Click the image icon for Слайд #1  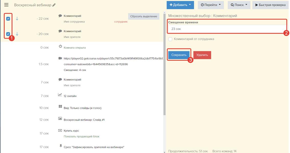click(x=60, y=119)
